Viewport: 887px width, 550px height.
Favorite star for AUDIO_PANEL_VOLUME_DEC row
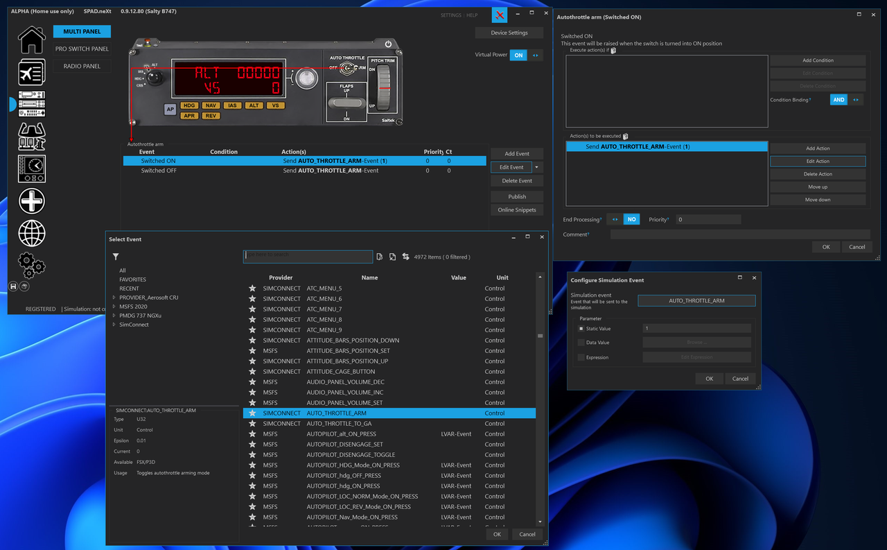(x=252, y=382)
